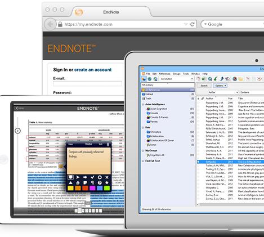This screenshot has height=237, width=264.
Task: Pick the cross mark annotation icon
Action: [x=107, y=177]
